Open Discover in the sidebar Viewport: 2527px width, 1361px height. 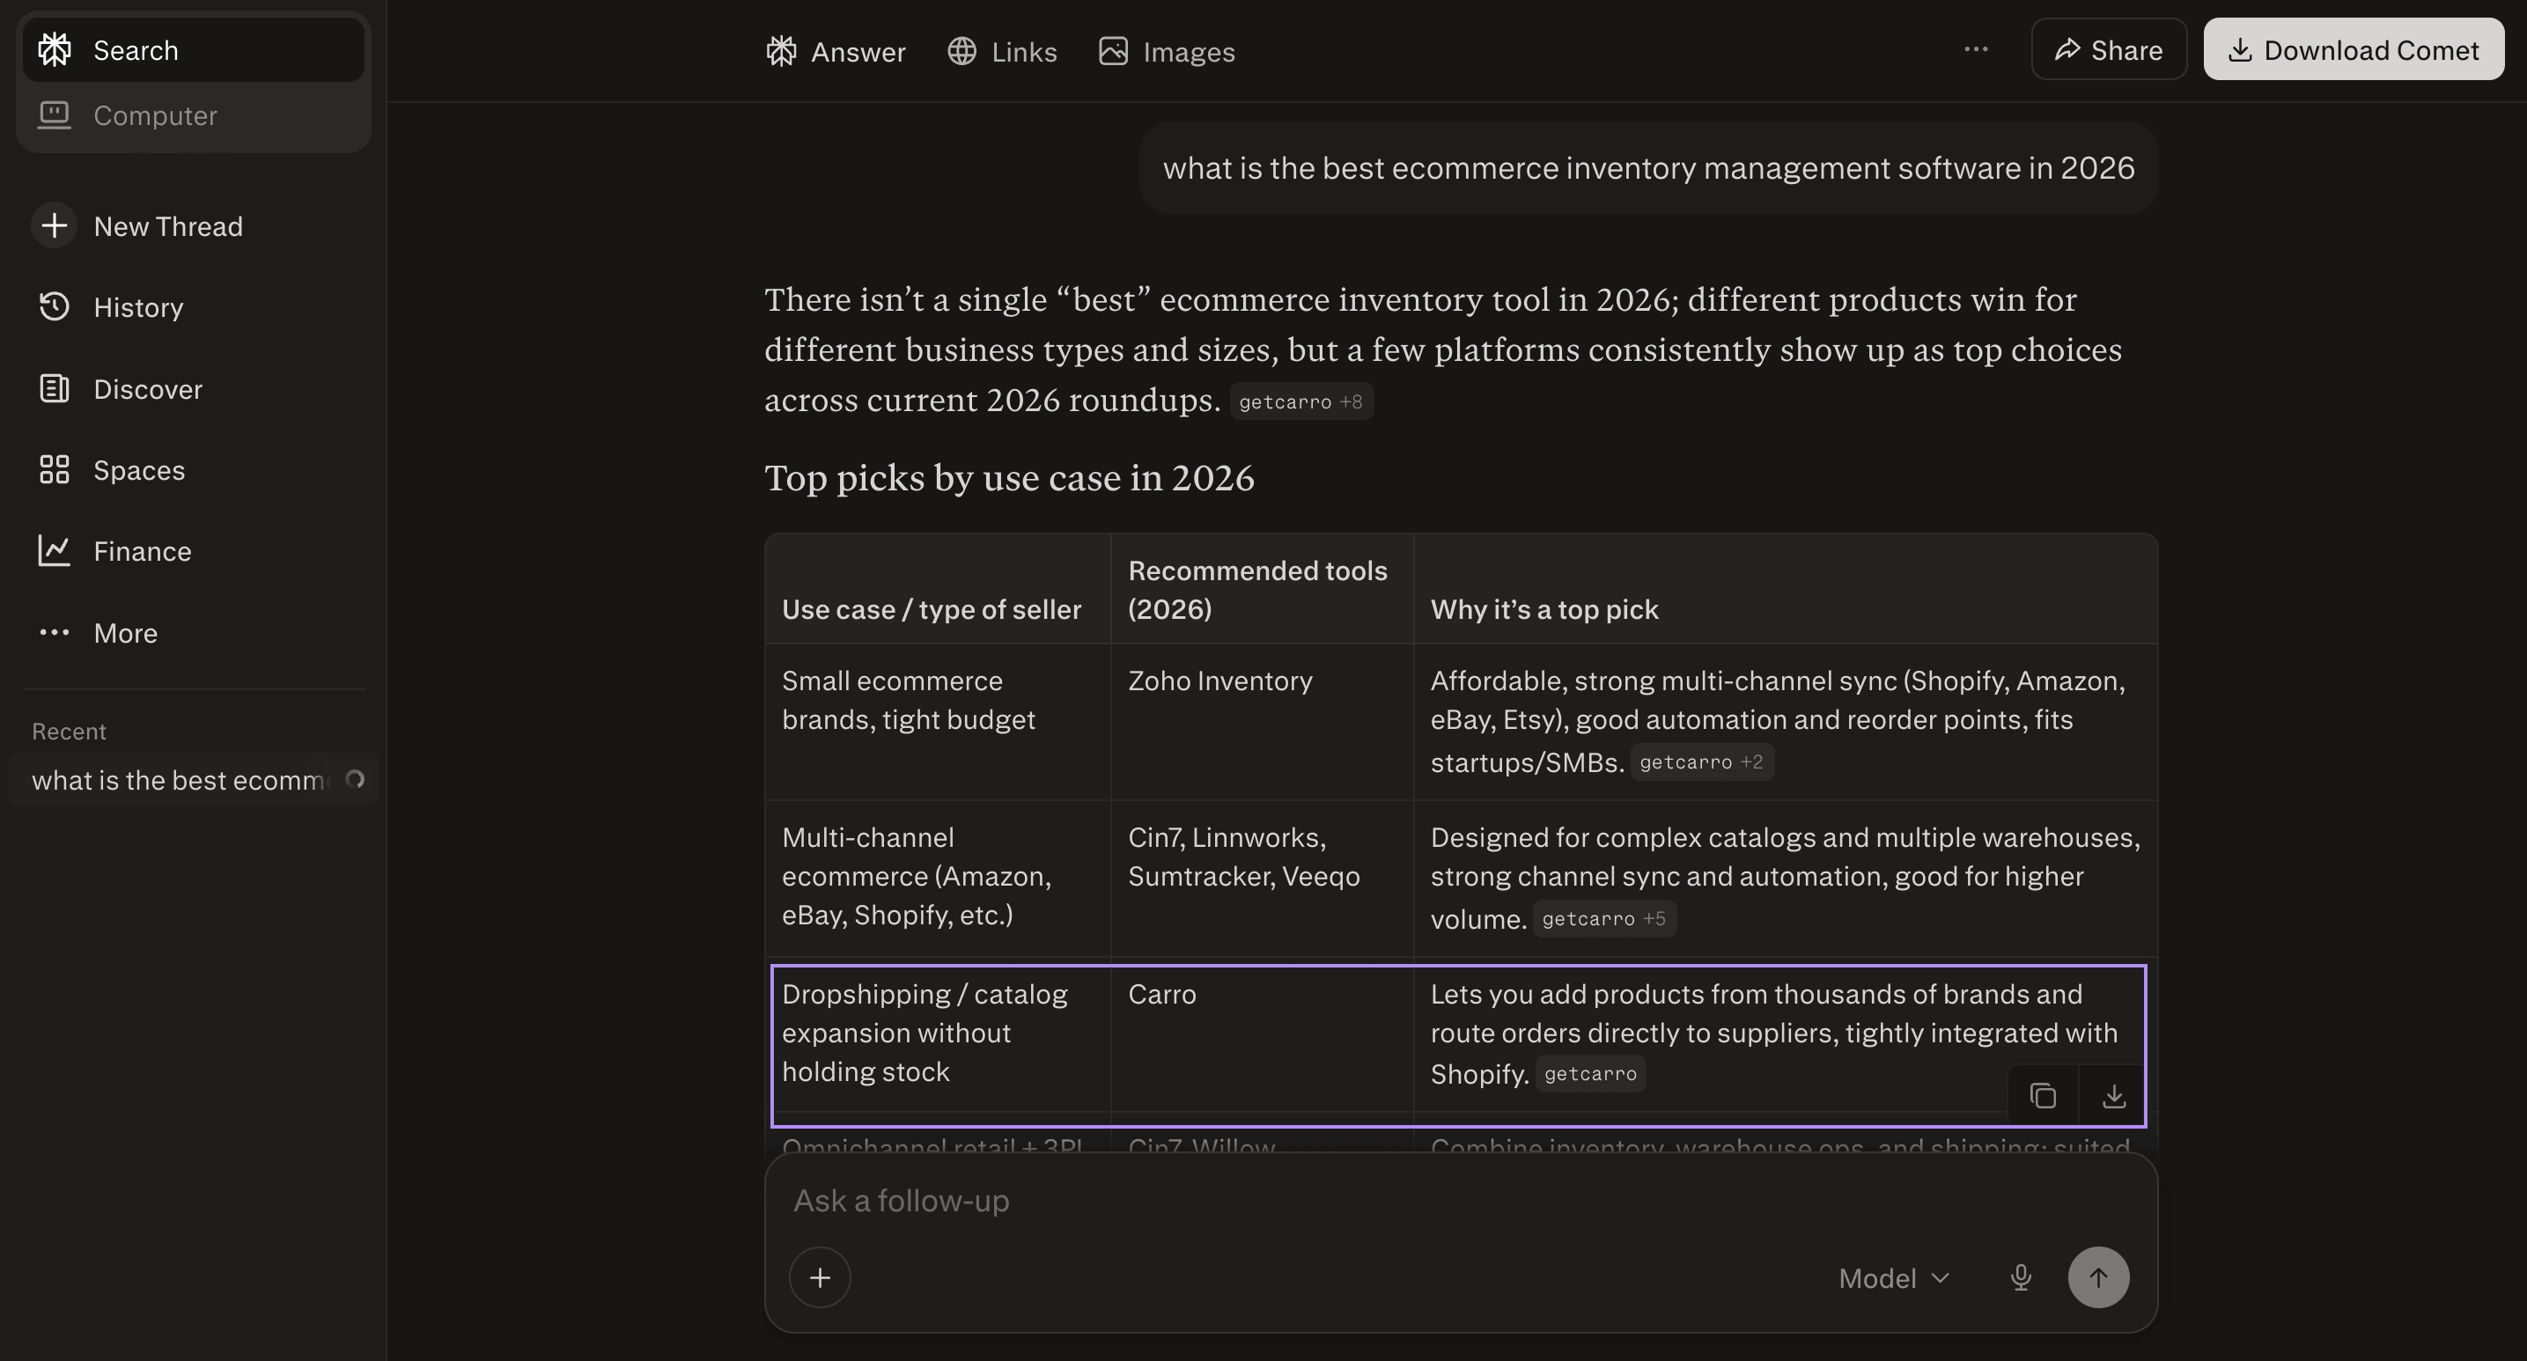click(x=147, y=389)
